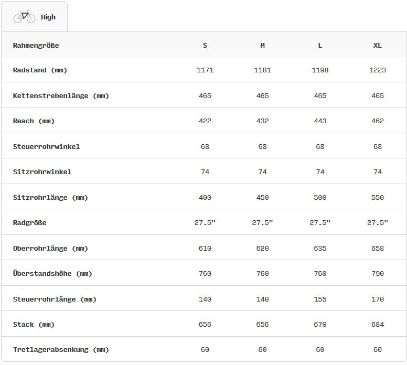
Task: Click the S frame size column header
Action: (x=205, y=46)
